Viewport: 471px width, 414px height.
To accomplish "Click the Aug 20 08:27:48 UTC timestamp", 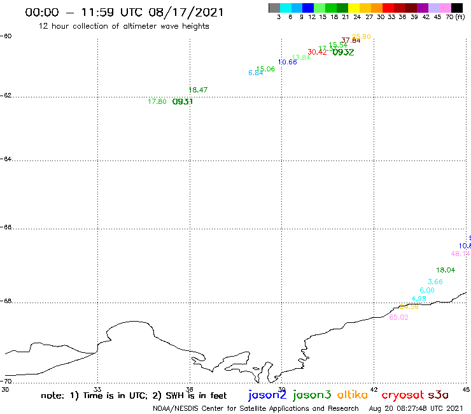I will pos(416,409).
